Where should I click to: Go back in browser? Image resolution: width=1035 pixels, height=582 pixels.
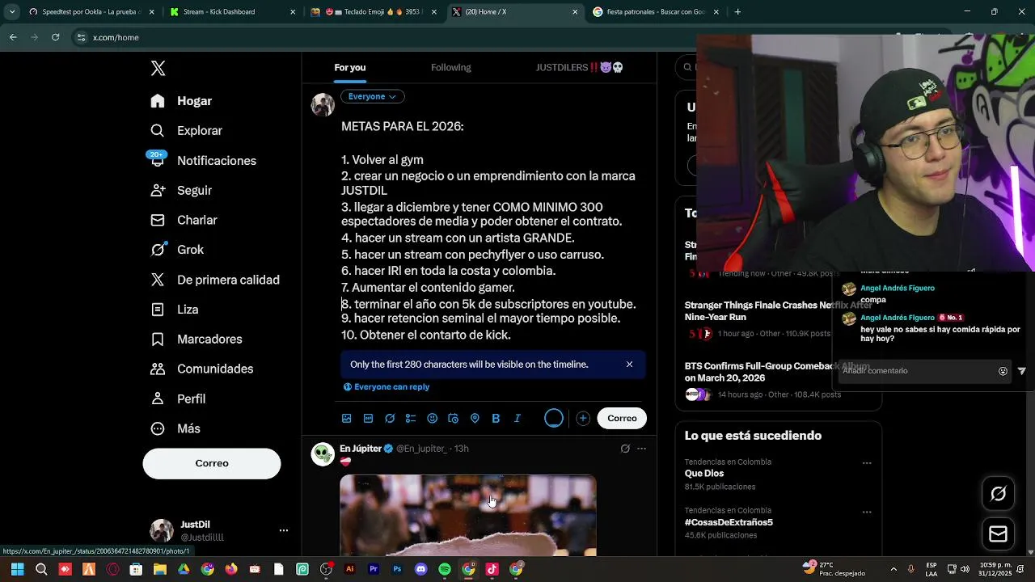pyautogui.click(x=13, y=37)
